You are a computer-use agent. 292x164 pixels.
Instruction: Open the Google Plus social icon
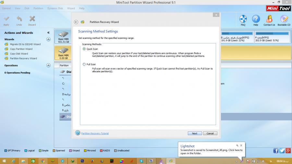pyautogui.click(x=288, y=151)
